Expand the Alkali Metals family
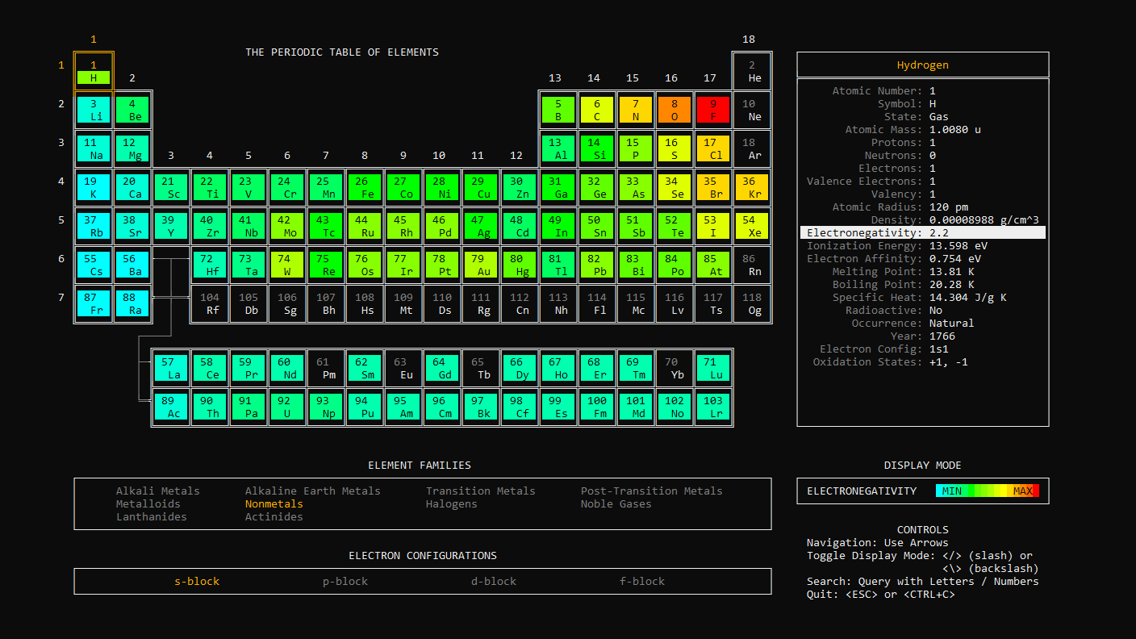 [157, 491]
